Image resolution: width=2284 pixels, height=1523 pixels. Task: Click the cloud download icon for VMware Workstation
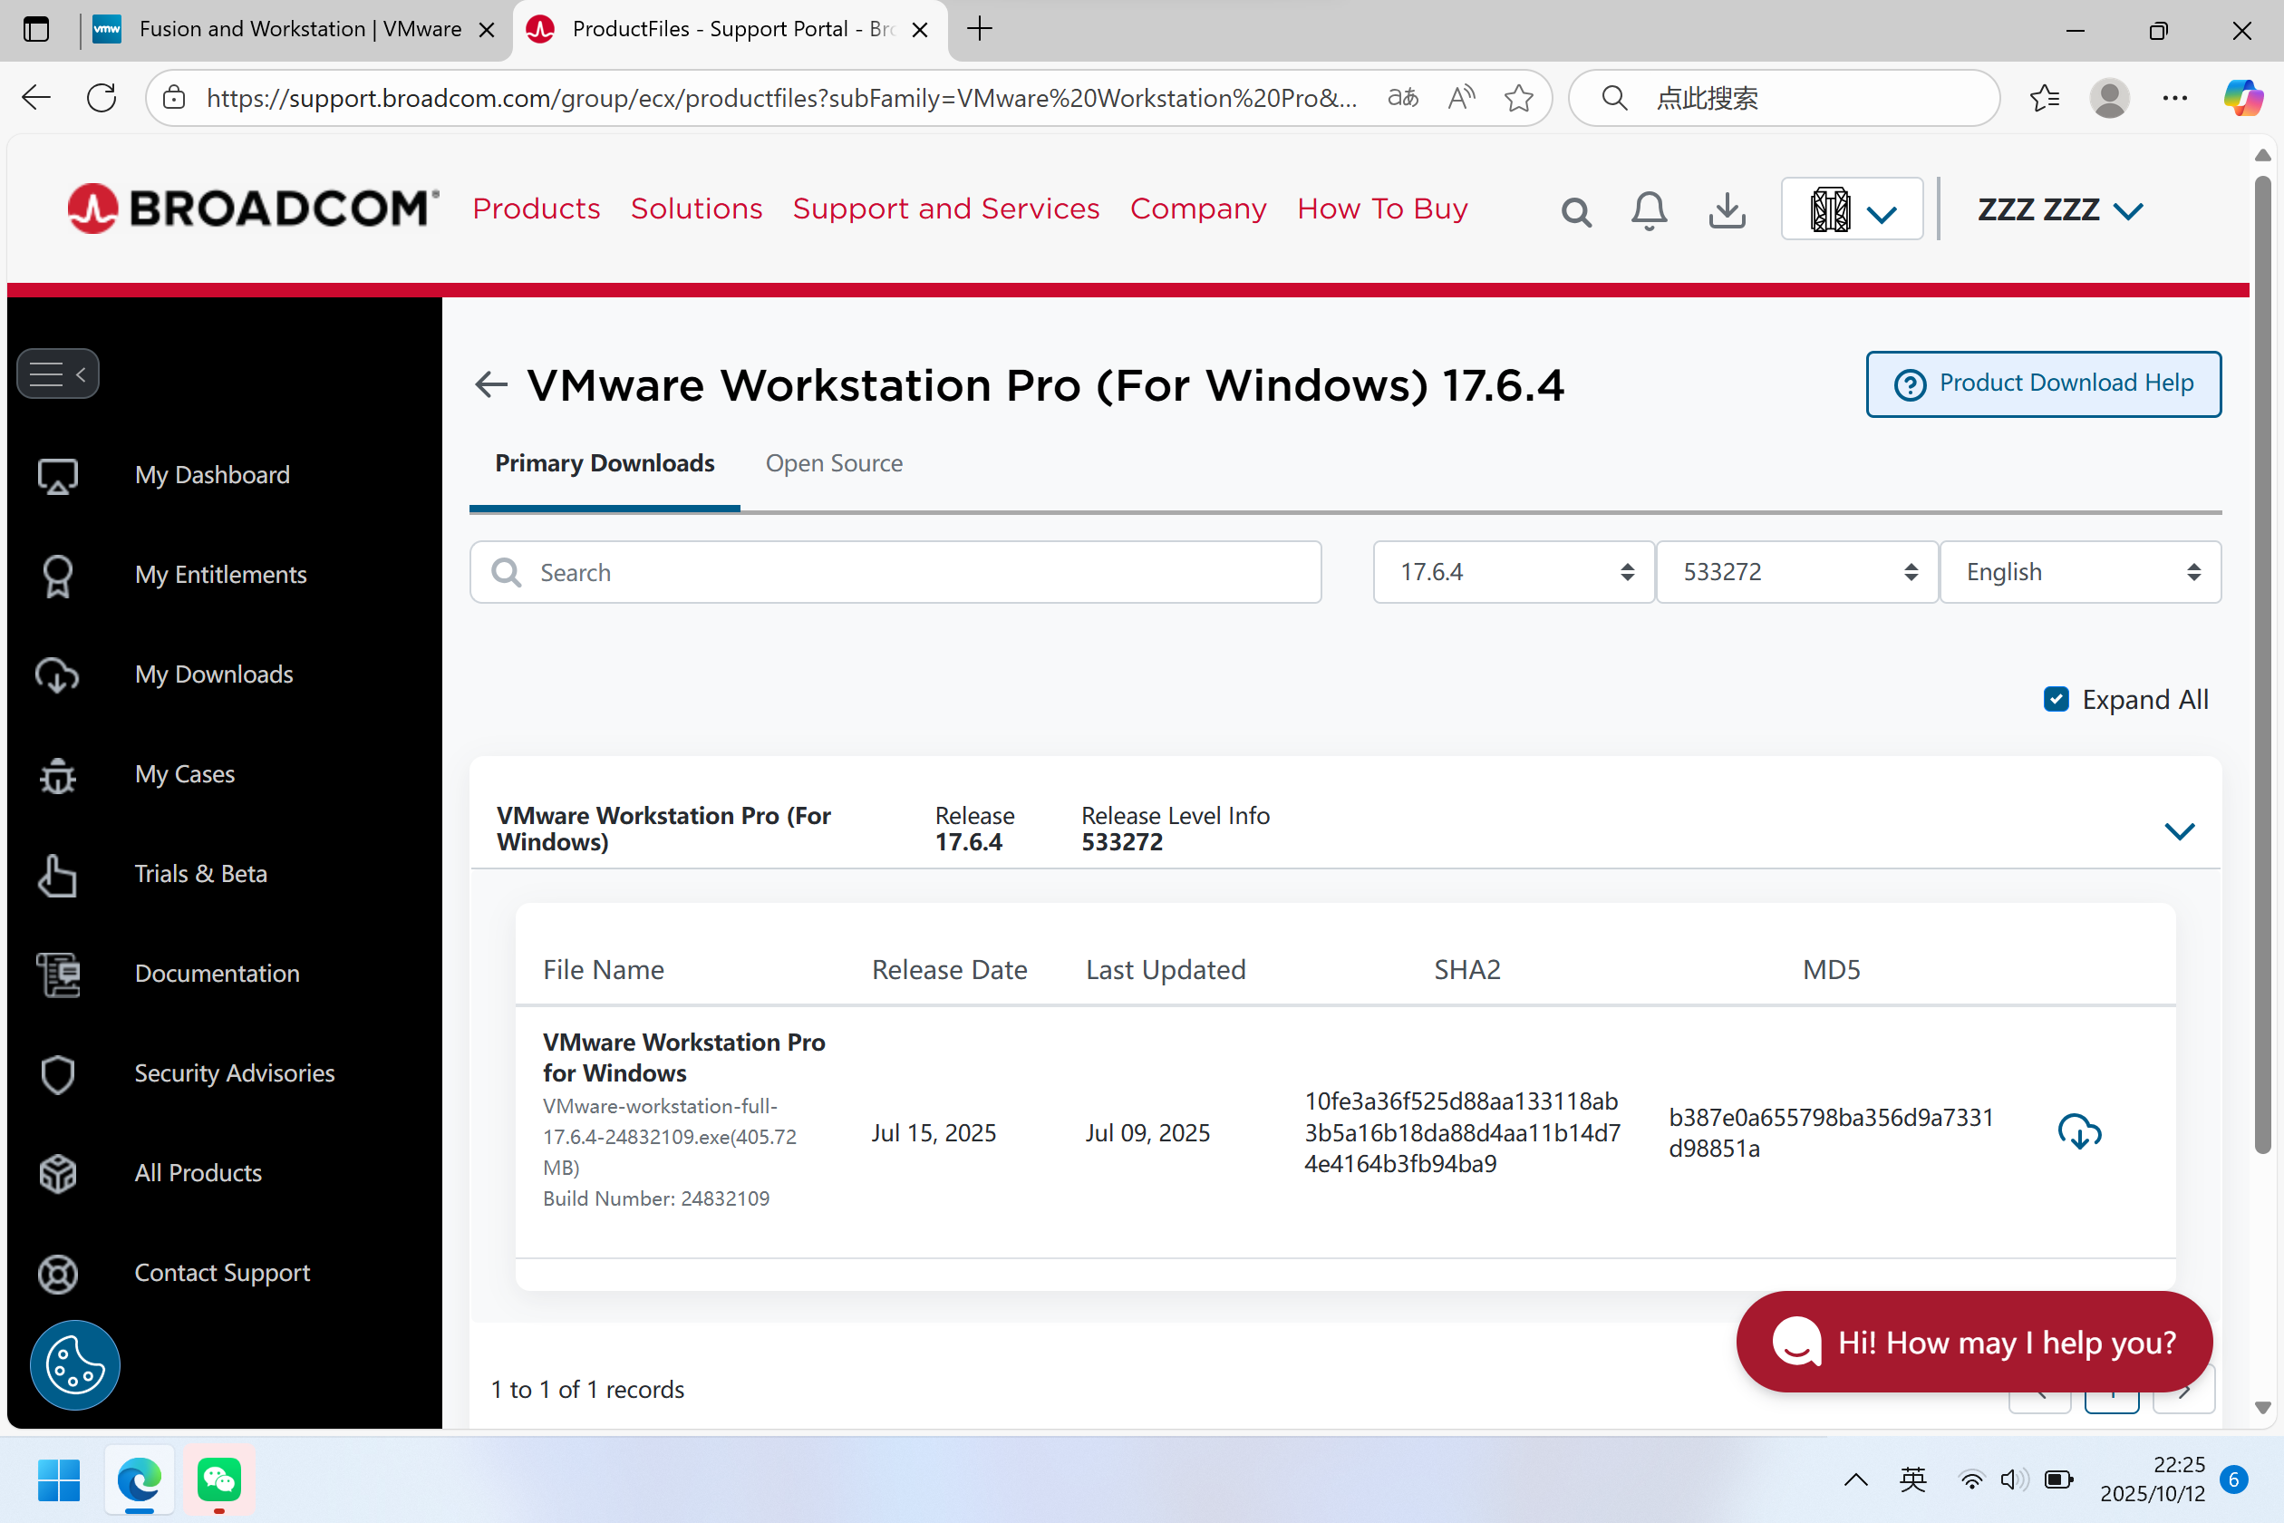click(x=2079, y=1131)
